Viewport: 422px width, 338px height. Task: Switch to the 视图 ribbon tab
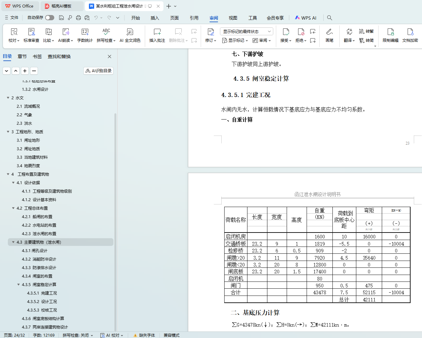(233, 18)
